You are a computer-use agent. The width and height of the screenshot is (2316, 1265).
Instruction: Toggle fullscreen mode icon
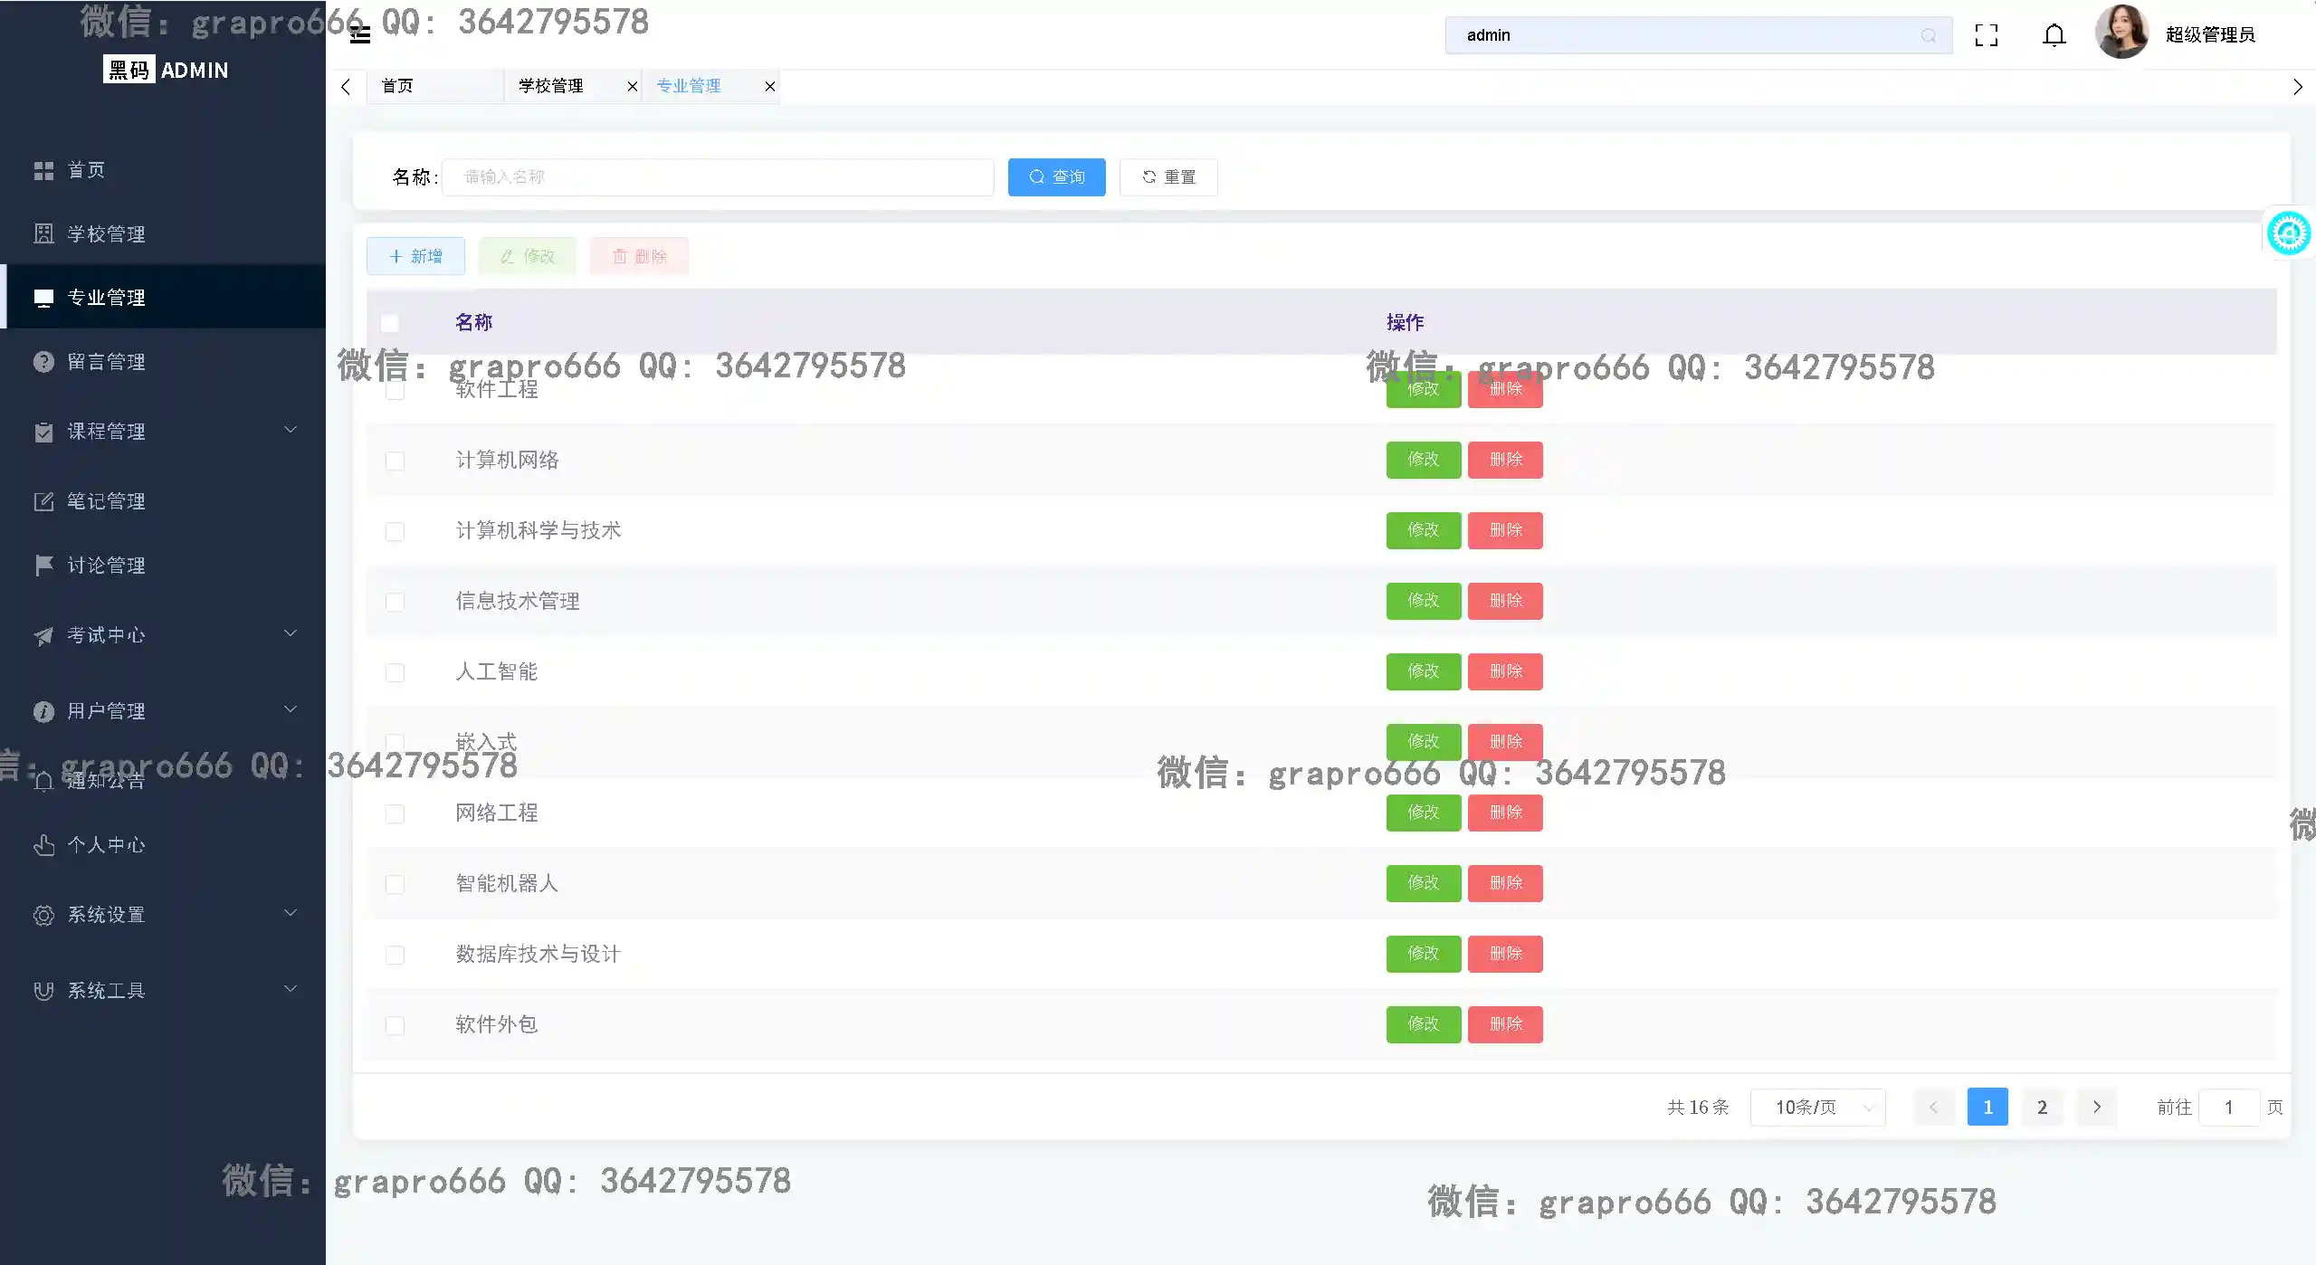coord(1986,35)
